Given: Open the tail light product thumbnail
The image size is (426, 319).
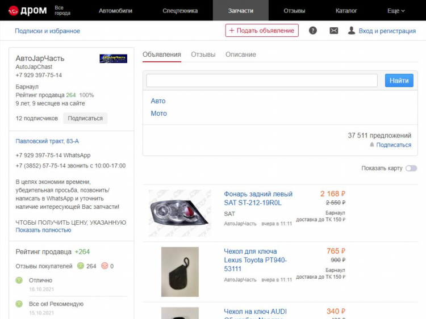Looking at the screenshot, I should (x=180, y=213).
